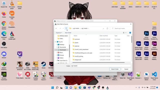Screen dimensions: 160x90
Task: Click the first ogl-master breadcrumb segment
Action: pyautogui.click(x=76, y=28)
